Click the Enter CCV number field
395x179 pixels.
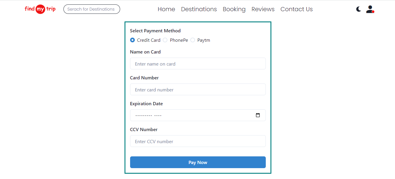198,141
